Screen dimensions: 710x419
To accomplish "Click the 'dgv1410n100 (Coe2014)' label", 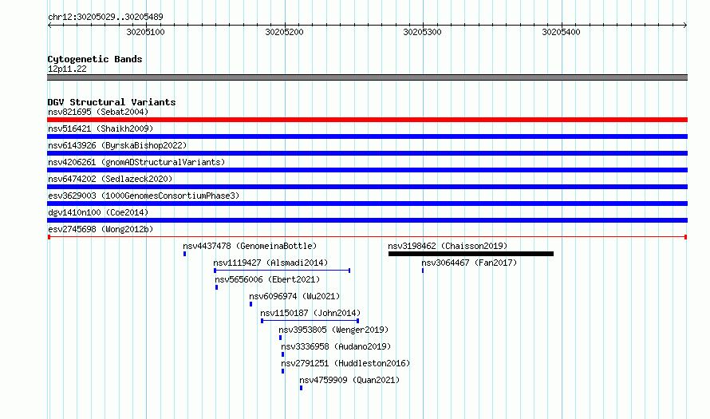I will 98,212.
